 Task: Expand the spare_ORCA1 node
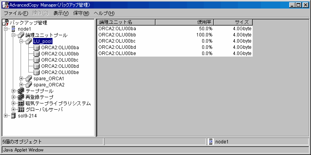pyautogui.click(x=21, y=79)
